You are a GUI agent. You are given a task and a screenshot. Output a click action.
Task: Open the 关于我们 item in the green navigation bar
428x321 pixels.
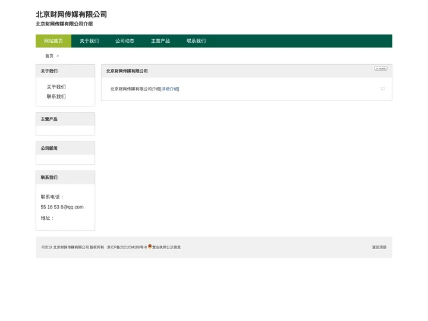pyautogui.click(x=89, y=41)
